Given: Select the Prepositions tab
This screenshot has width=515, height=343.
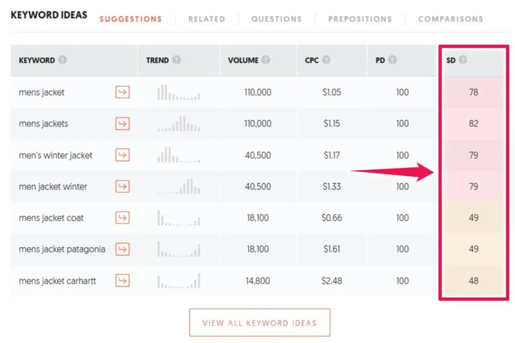Looking at the screenshot, I should click(x=360, y=19).
